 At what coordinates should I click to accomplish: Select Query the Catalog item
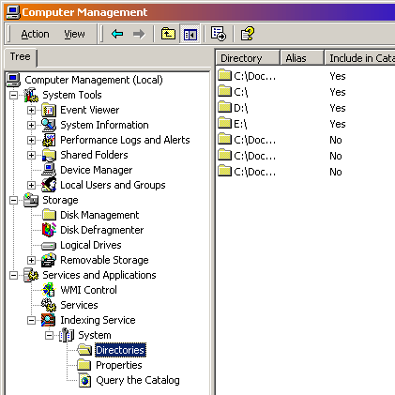pyautogui.click(x=138, y=380)
